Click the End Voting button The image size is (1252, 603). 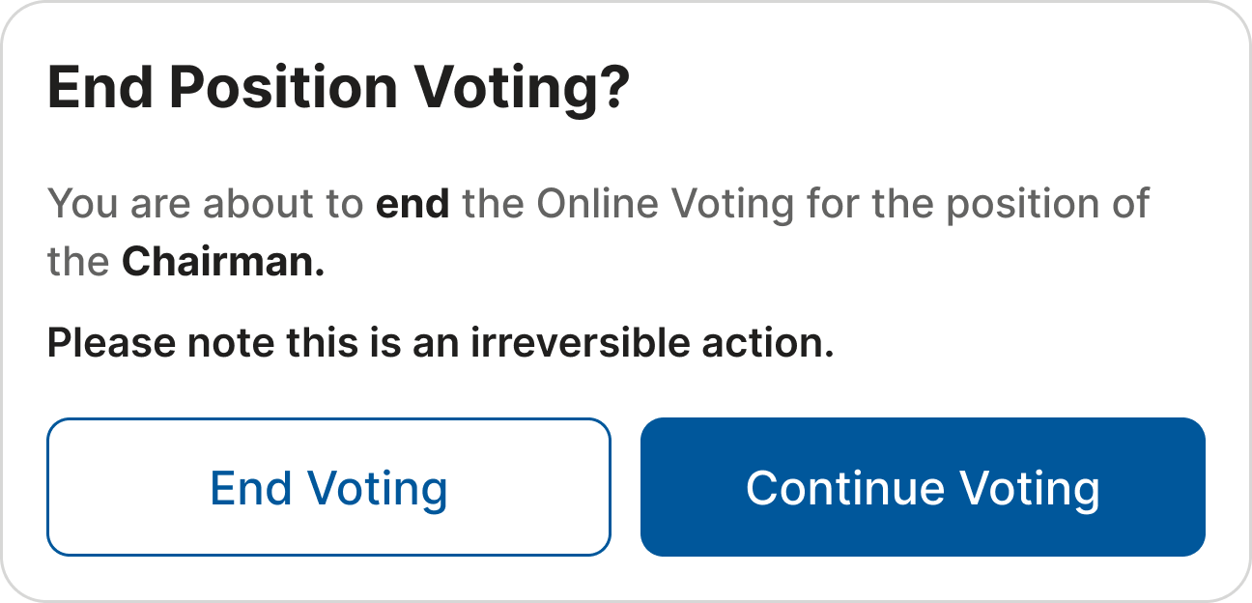(328, 488)
